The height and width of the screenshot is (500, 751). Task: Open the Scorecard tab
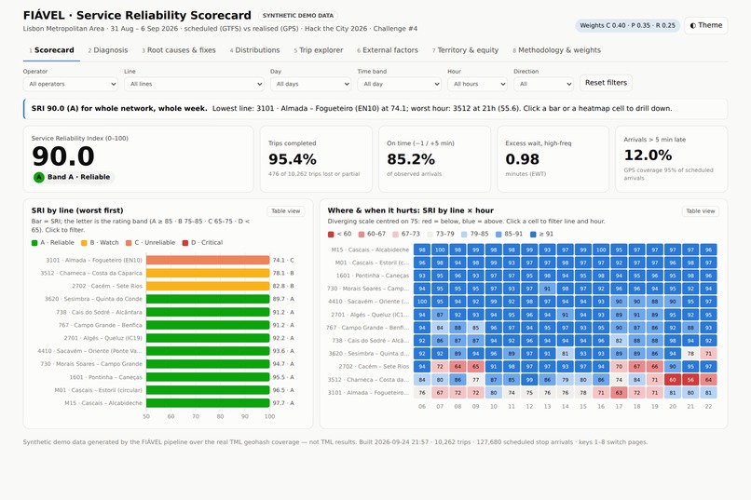click(51, 50)
